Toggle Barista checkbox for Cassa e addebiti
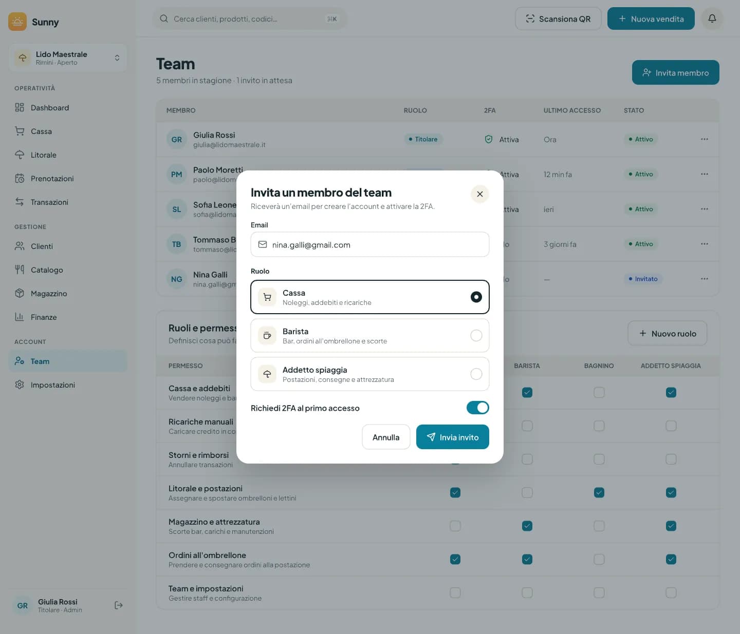Viewport: 740px width, 634px height. coord(527,392)
